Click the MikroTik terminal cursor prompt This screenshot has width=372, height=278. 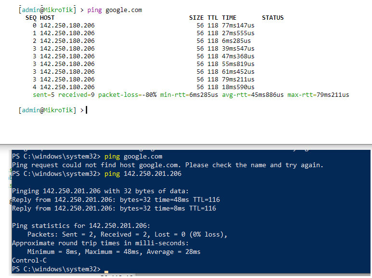pyautogui.click(x=86, y=110)
